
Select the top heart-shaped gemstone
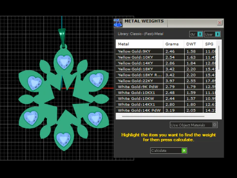(x=64, y=62)
